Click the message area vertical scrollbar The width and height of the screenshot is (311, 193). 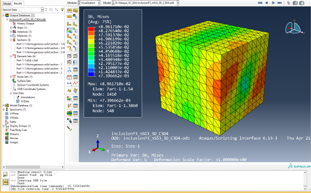tap(305, 180)
